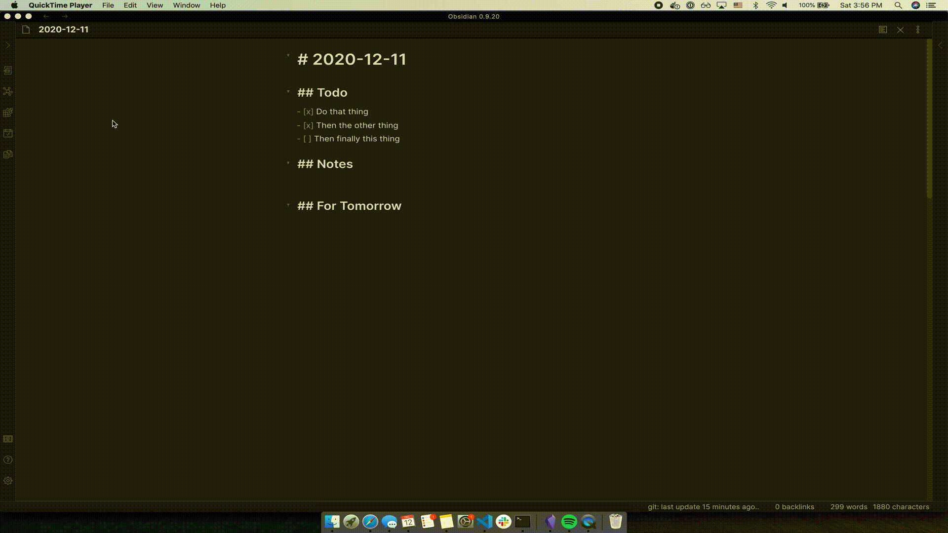Open the quick switcher from the top sidebar icon
The width and height of the screenshot is (948, 533).
[x=8, y=71]
